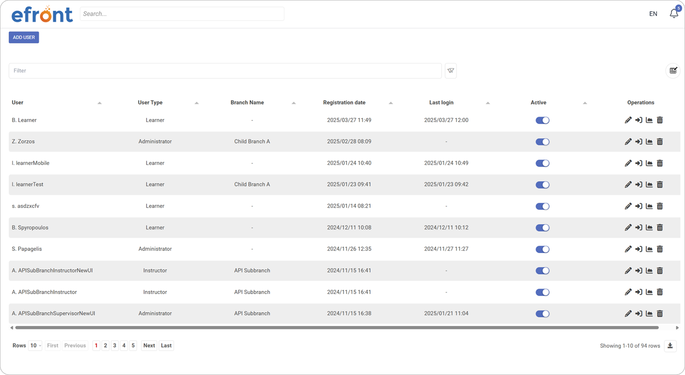The width and height of the screenshot is (685, 375).
Task: Delete user B. Spyropoulos trash icon
Action: pyautogui.click(x=660, y=227)
